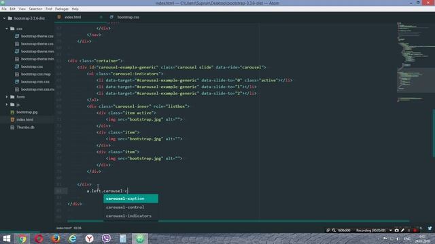Choose carousel-control autocomplete suggestion

130,207
